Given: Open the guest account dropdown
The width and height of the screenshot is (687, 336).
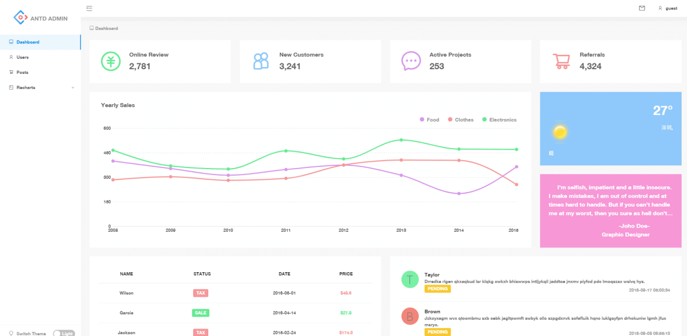Looking at the screenshot, I should tap(667, 8).
